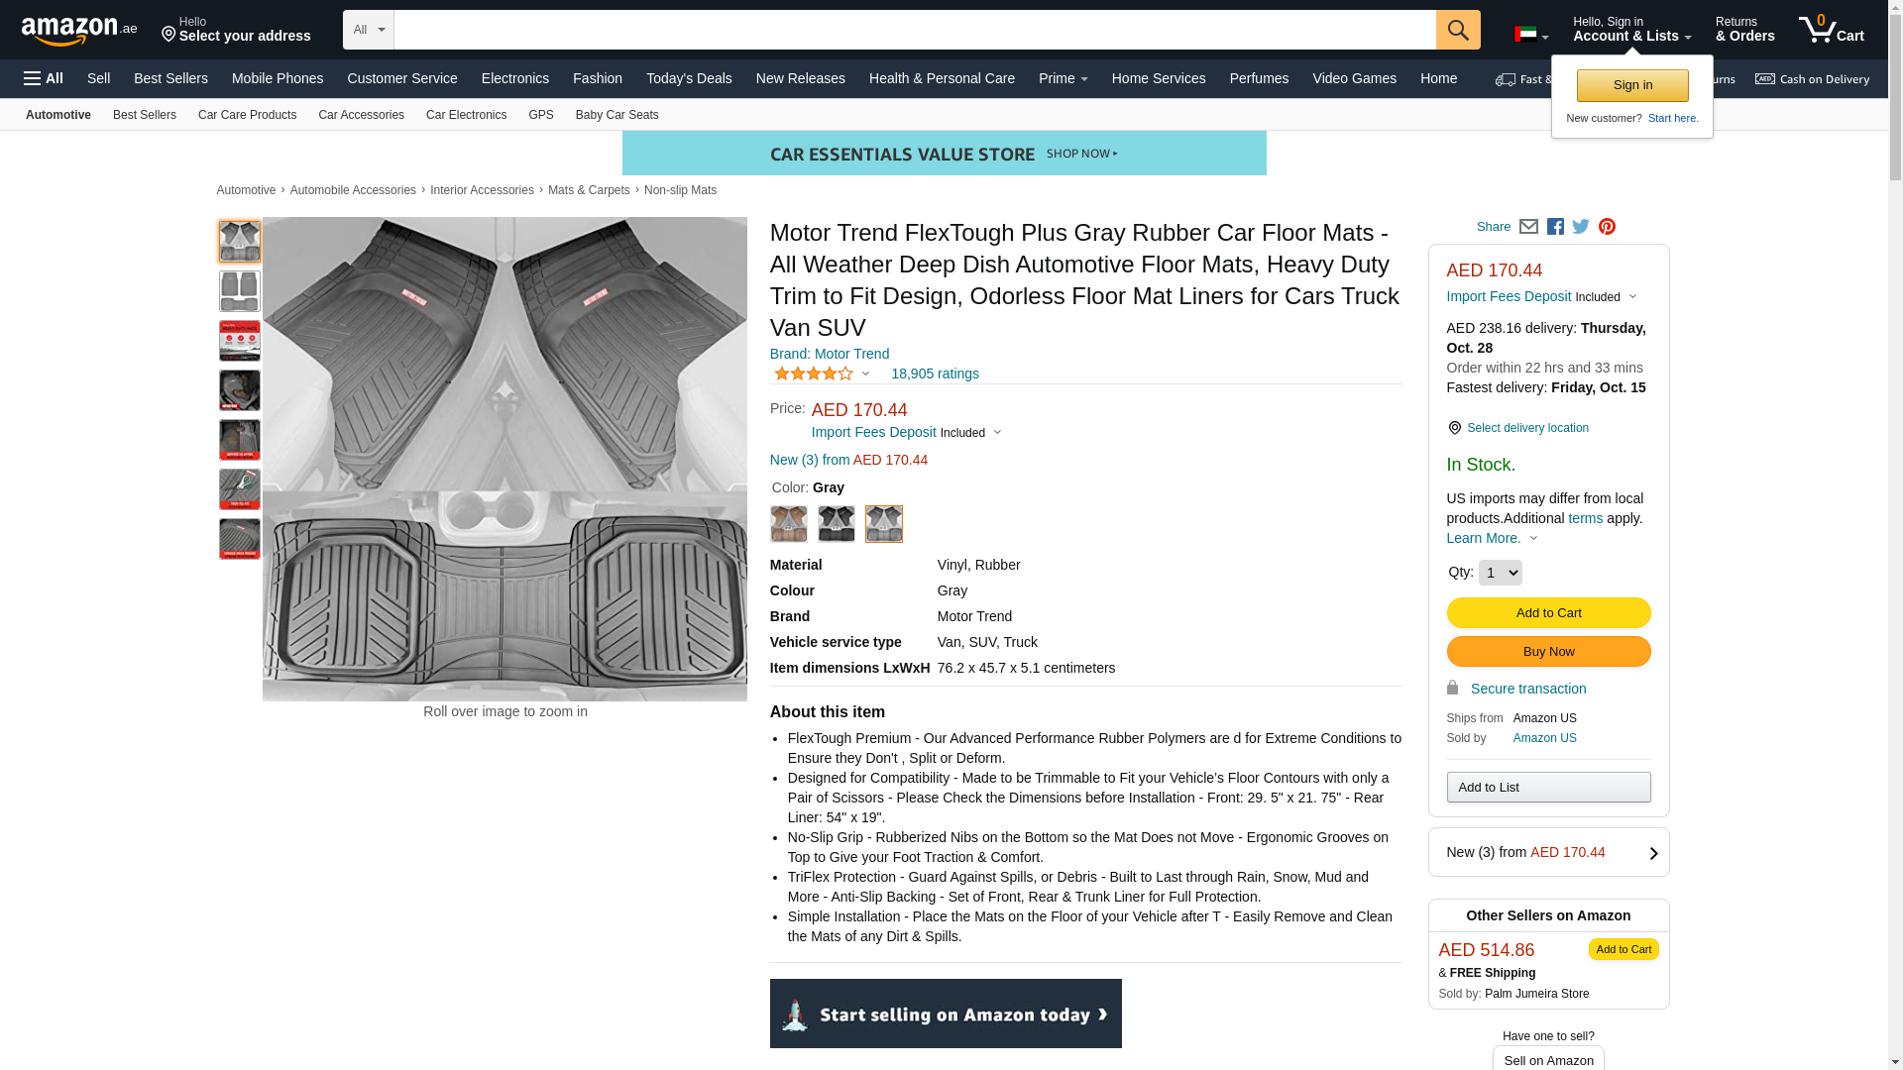1903x1070 pixels.
Task: Open the 18,905 ratings link
Action: point(935,374)
